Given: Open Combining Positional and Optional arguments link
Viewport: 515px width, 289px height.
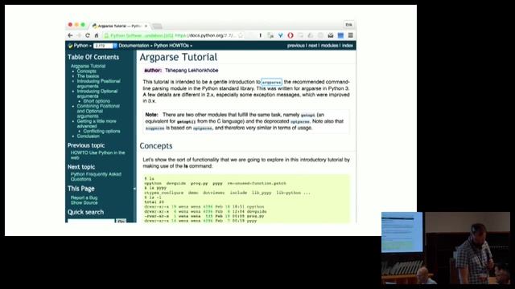Looking at the screenshot, I should [98, 111].
